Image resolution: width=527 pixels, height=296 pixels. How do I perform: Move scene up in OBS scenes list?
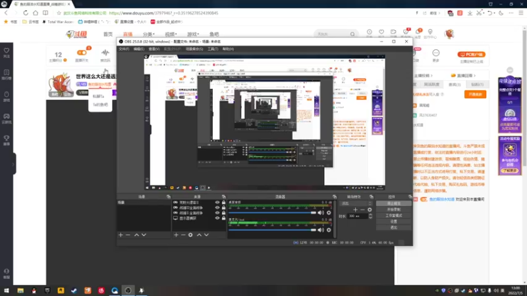pyautogui.click(x=136, y=235)
